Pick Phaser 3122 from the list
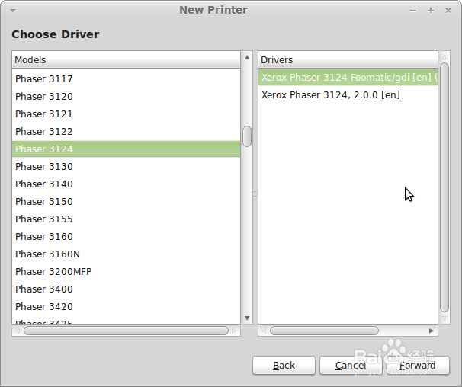The image size is (462, 387). click(126, 131)
